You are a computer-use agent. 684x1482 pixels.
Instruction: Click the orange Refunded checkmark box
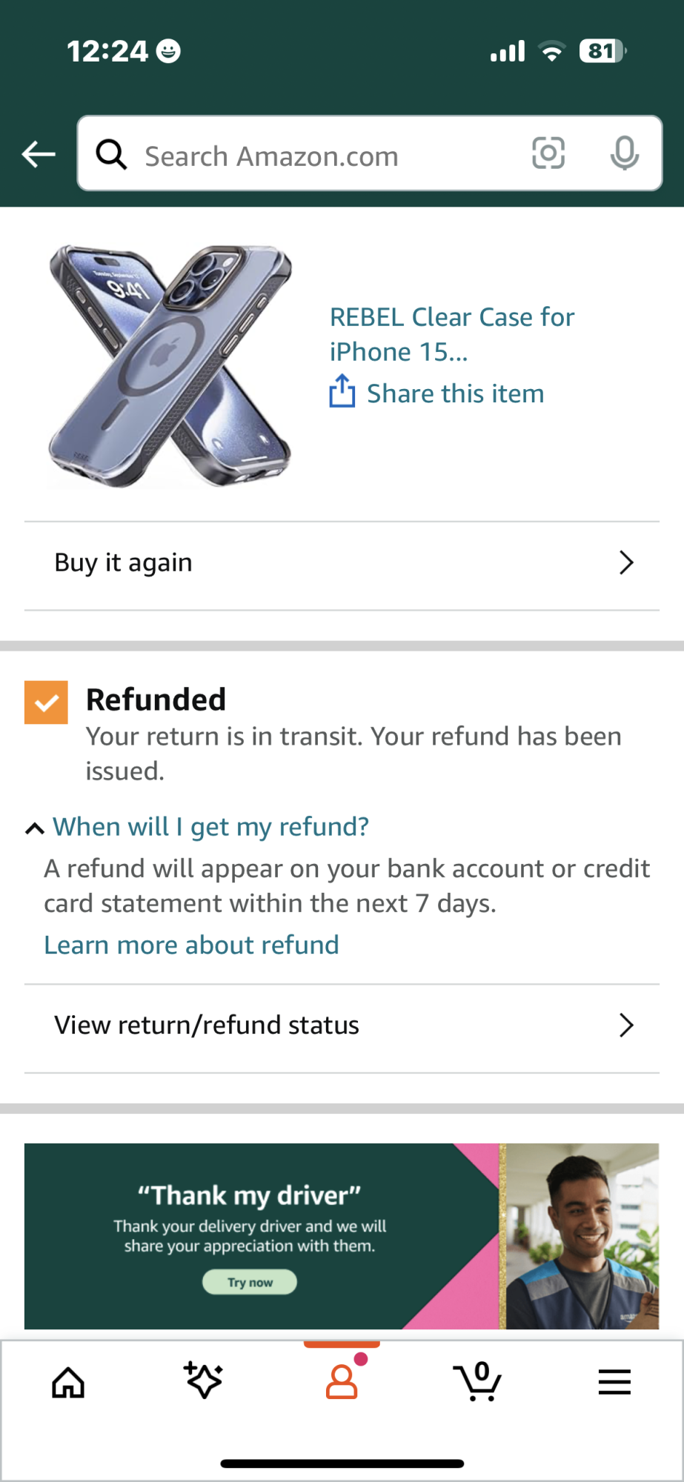[x=46, y=702]
